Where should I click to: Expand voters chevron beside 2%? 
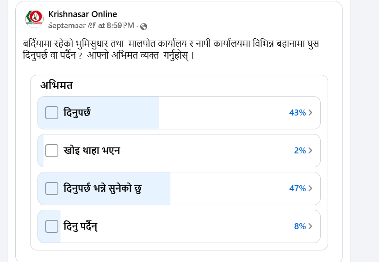coord(311,151)
